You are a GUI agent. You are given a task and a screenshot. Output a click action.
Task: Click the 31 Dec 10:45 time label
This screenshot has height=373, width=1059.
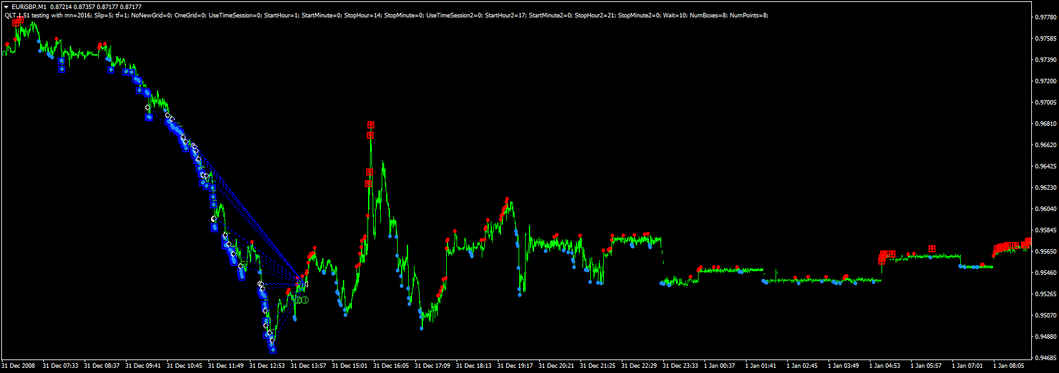click(x=185, y=366)
